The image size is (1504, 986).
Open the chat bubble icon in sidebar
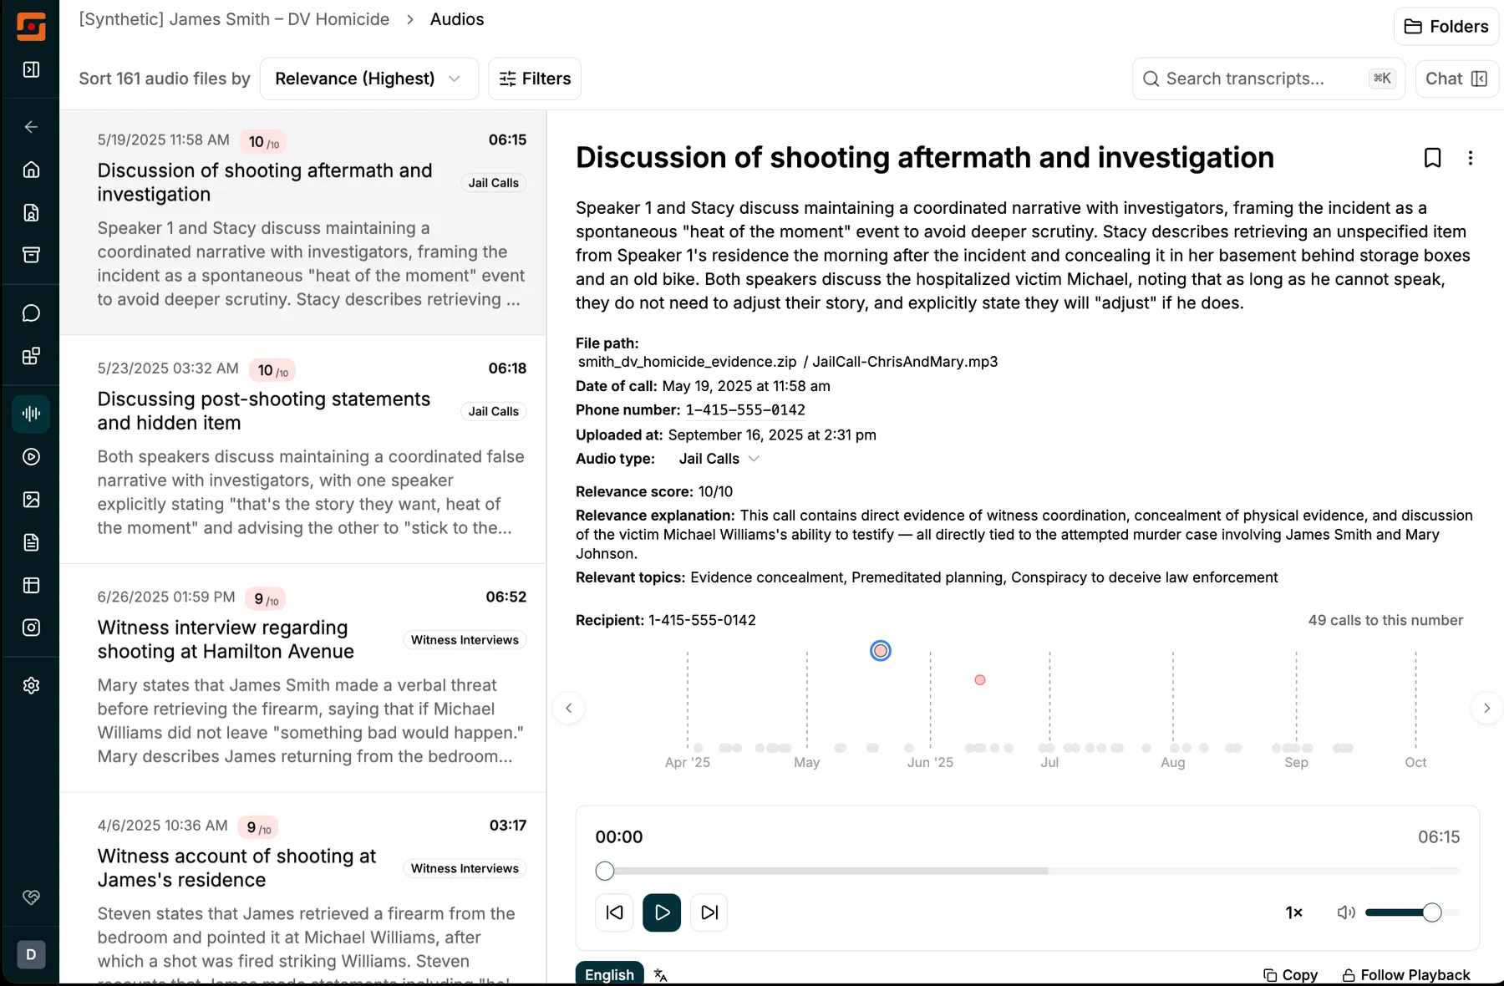[x=31, y=313]
